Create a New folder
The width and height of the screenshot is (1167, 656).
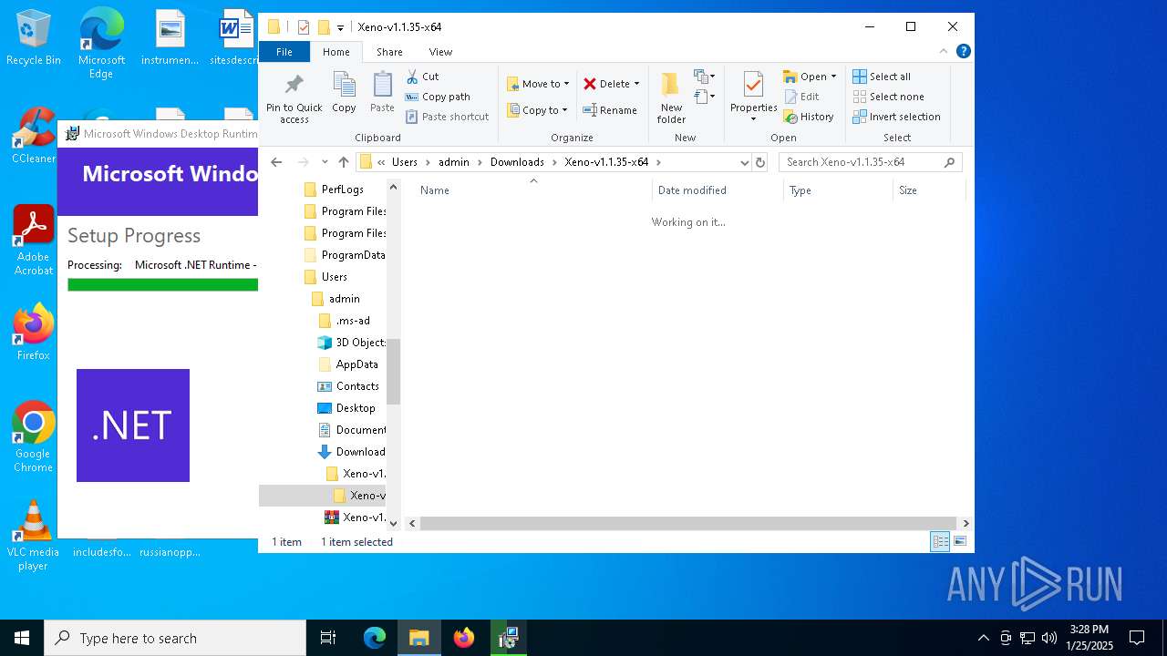coord(671,97)
